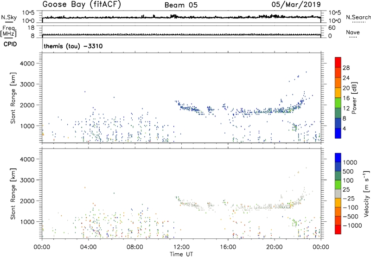
Task: Click the red bottom segment of the Velocity color bar
Action: coord(338,230)
